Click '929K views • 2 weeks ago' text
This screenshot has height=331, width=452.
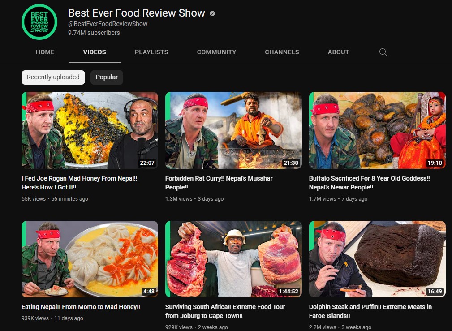196,327
